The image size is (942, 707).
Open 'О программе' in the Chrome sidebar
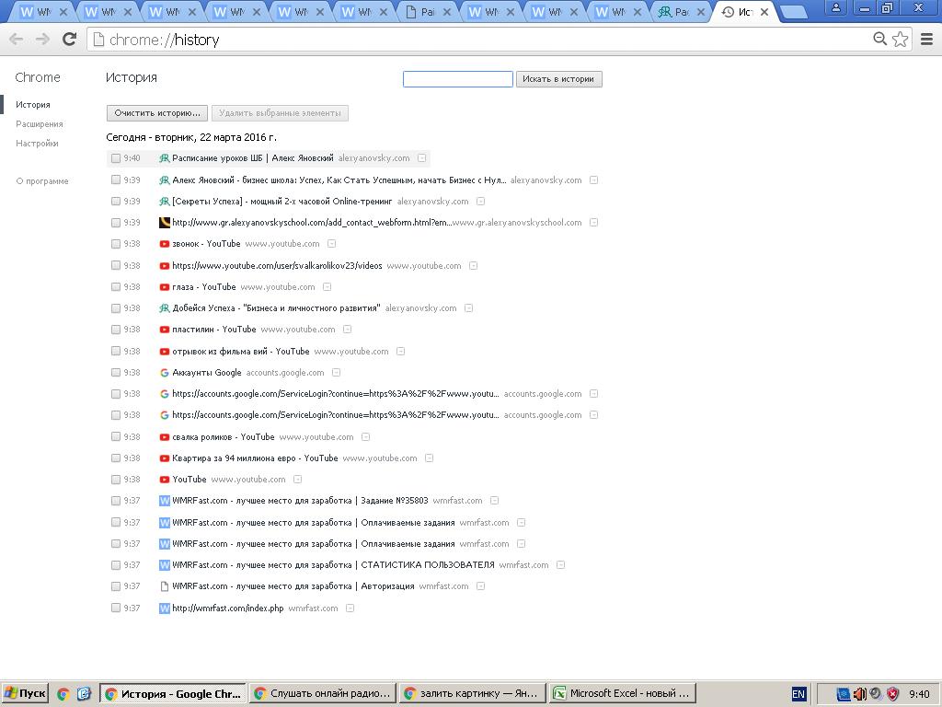pos(42,181)
